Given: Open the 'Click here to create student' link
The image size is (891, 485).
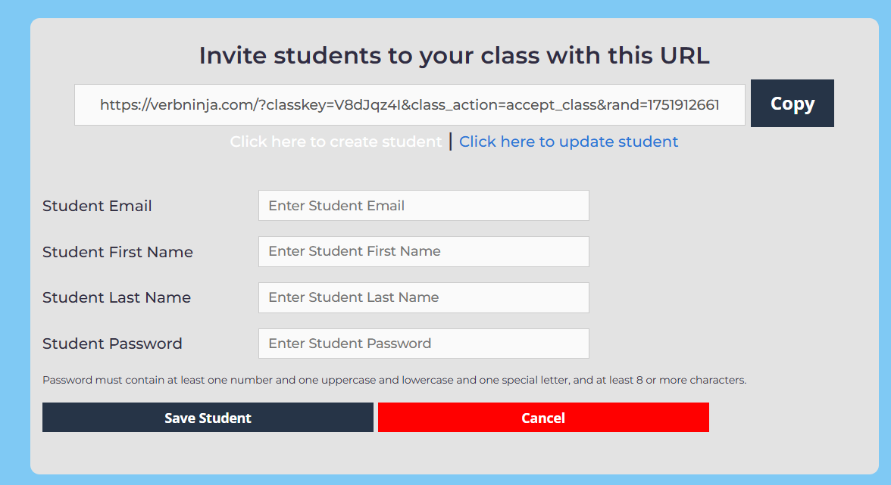Looking at the screenshot, I should pyautogui.click(x=336, y=141).
